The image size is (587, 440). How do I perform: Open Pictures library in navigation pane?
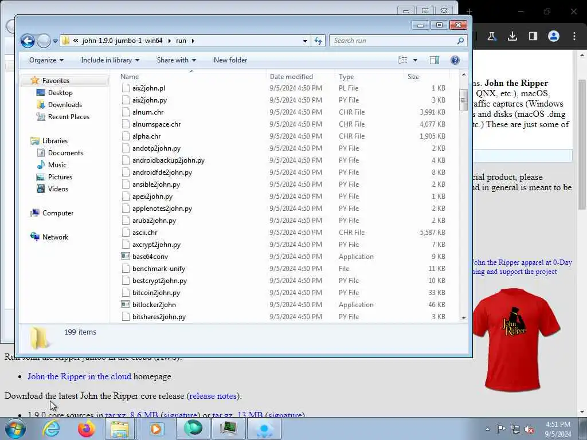pyautogui.click(x=60, y=177)
